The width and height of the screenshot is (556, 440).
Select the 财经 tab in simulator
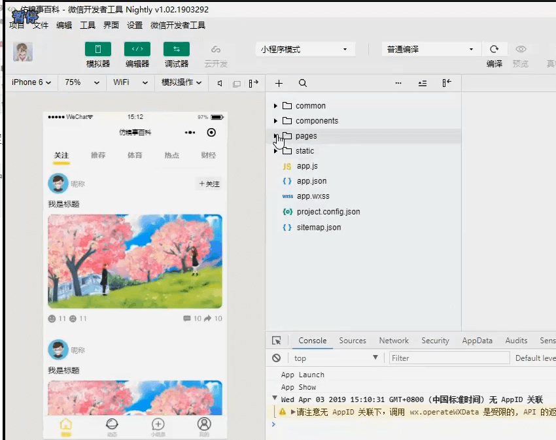point(208,156)
